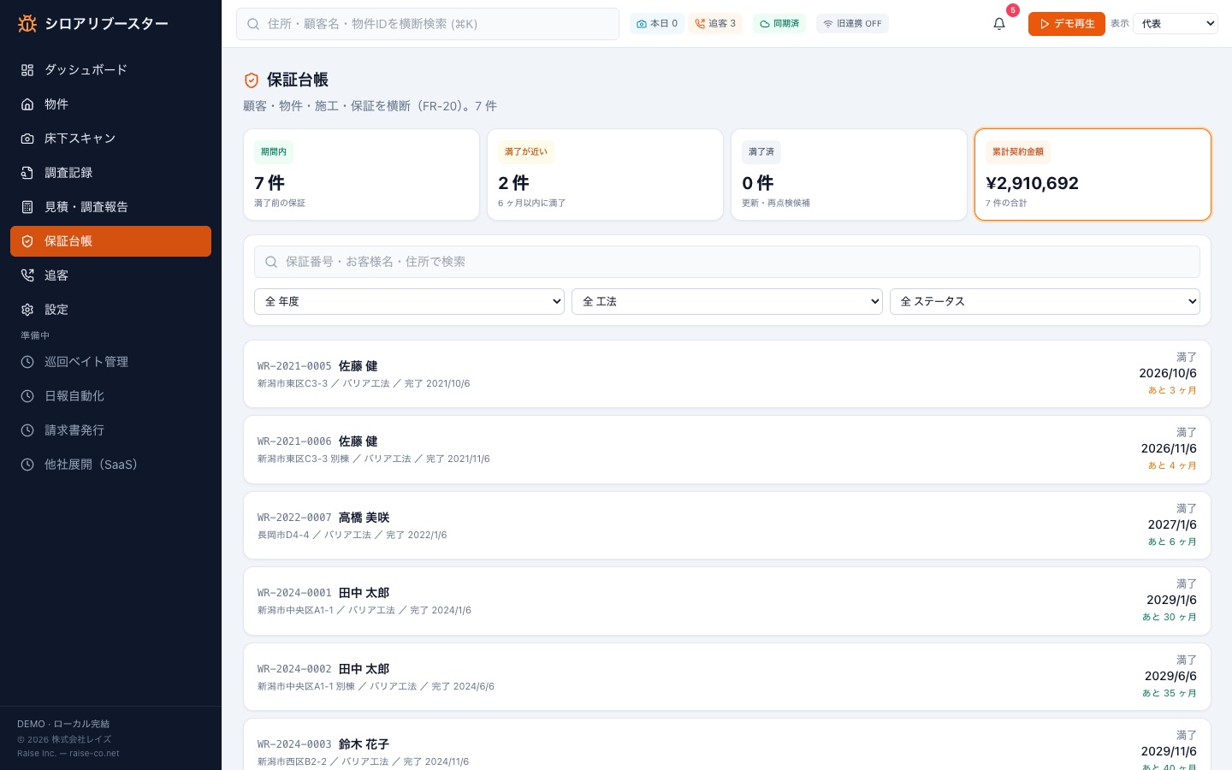Viewport: 1232px width, 770px height.
Task: Click the 物件 house icon
Action: click(27, 104)
